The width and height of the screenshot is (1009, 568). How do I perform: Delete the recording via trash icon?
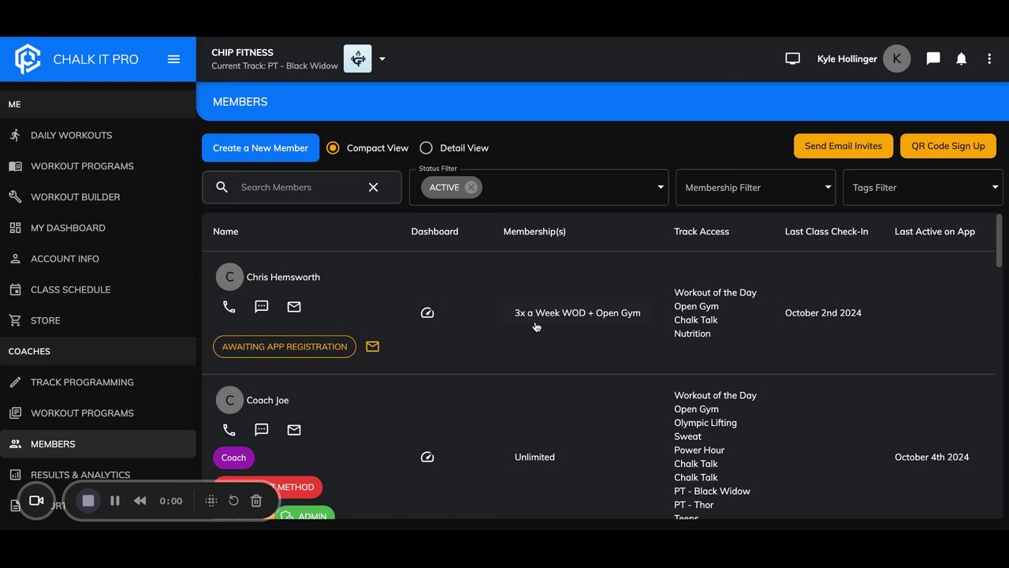click(x=256, y=500)
